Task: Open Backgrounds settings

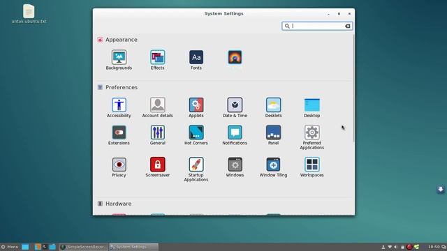Action: (119, 60)
